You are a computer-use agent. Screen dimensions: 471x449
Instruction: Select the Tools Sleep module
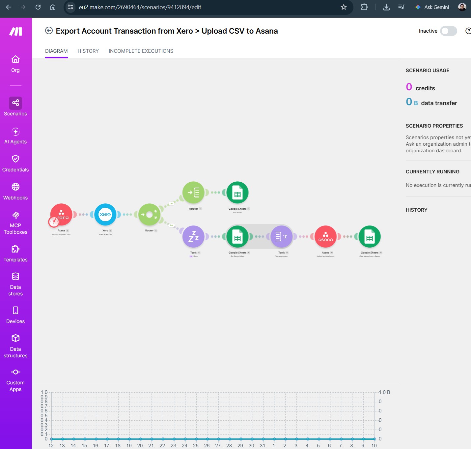coord(194,236)
